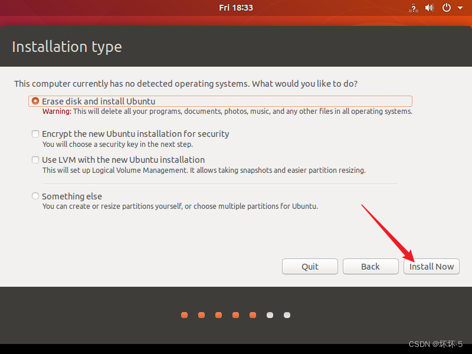The width and height of the screenshot is (472, 354).
Task: Open the clock showing Fri 18:33
Action: (236, 8)
